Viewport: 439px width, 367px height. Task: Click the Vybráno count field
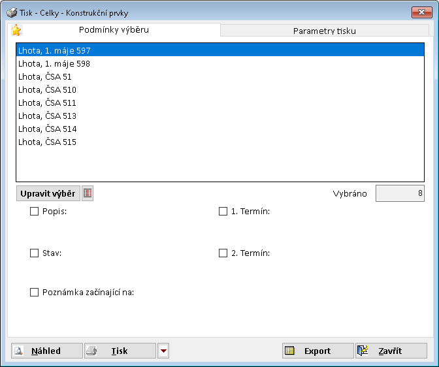click(x=399, y=193)
